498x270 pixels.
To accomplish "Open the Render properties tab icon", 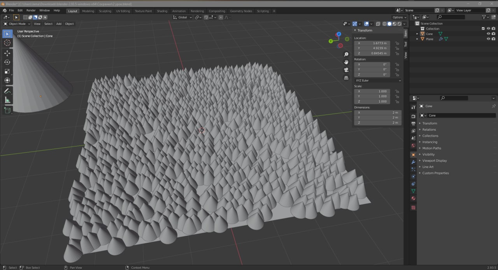I will point(413,116).
